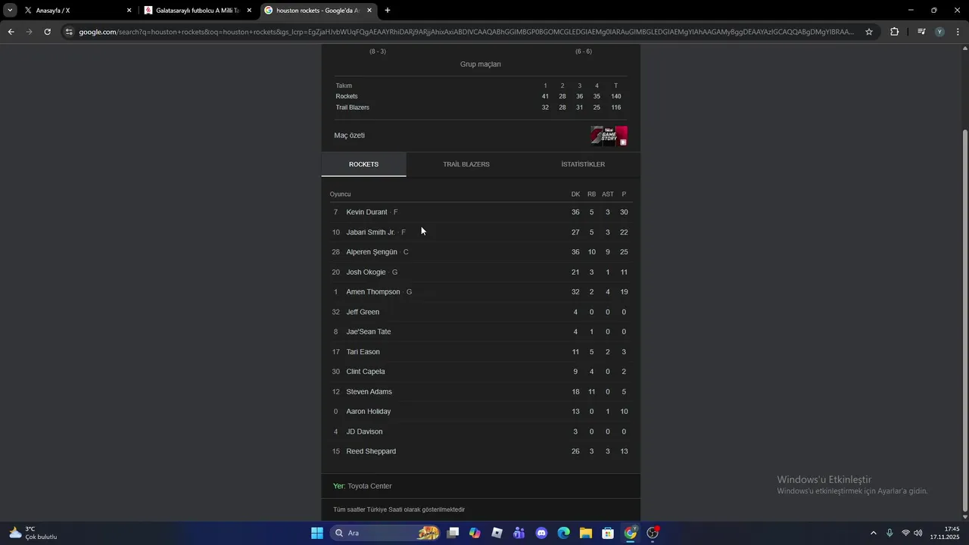This screenshot has height=545, width=969.
Task: Click the Mač özeti label
Action: tap(350, 135)
